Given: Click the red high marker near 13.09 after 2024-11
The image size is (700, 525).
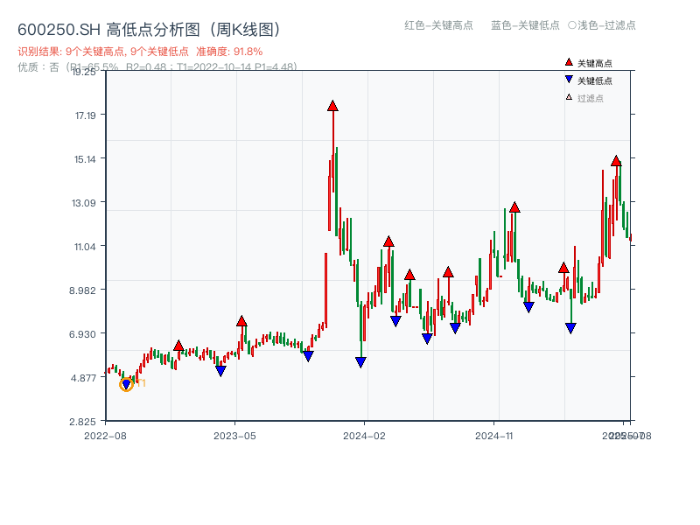Looking at the screenshot, I should [x=514, y=207].
